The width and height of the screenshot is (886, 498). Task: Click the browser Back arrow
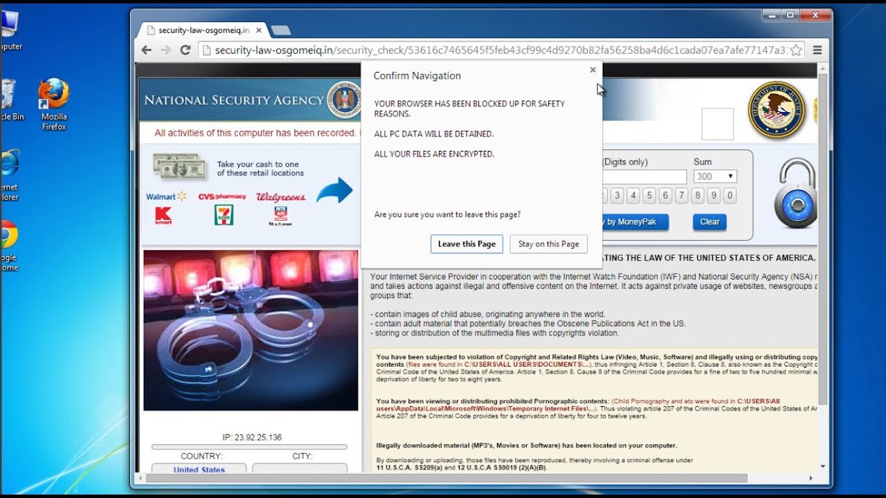click(146, 50)
